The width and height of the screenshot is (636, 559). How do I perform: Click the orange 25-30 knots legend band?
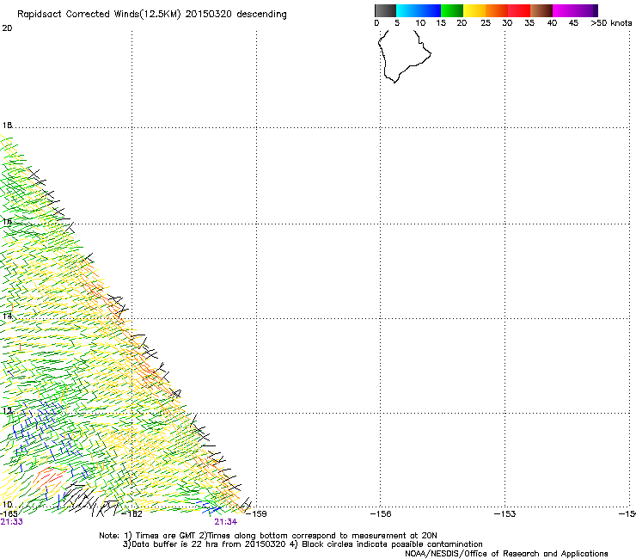click(497, 10)
